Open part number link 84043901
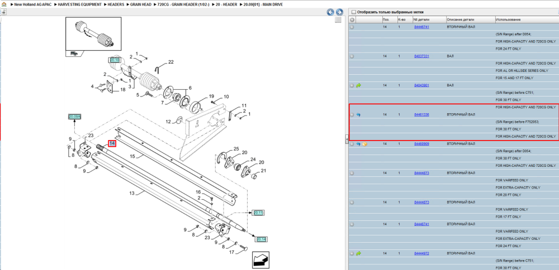The width and height of the screenshot is (559, 270). click(x=421, y=85)
